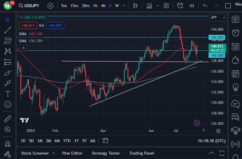Open the Indicators chart icon

click(x=149, y=6)
